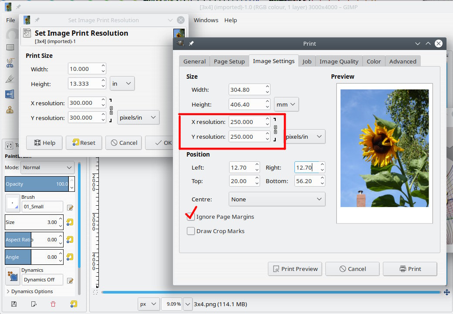453x314 pixels.
Task: Open the Centre dropdown set to None
Action: (x=277, y=199)
